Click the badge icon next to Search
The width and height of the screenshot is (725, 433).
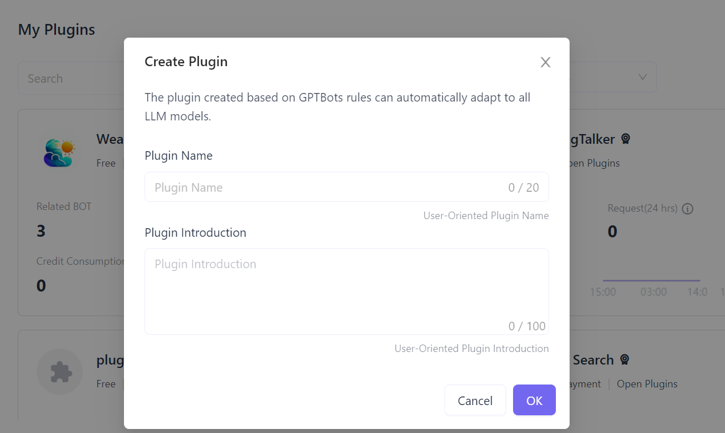pos(624,360)
